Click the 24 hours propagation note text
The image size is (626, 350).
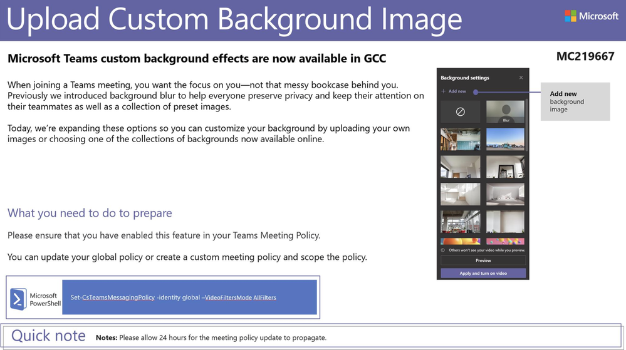tap(211, 337)
